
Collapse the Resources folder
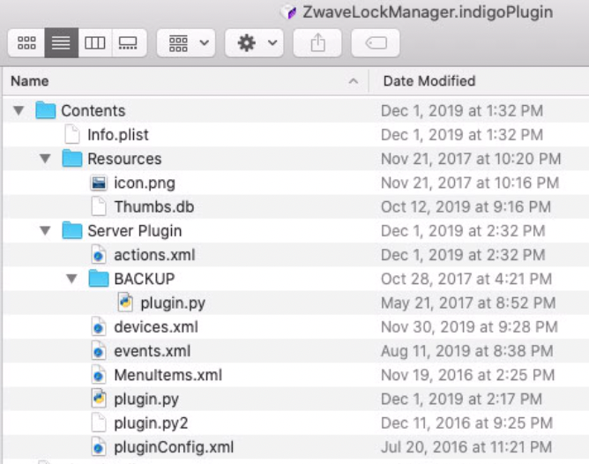(x=46, y=159)
